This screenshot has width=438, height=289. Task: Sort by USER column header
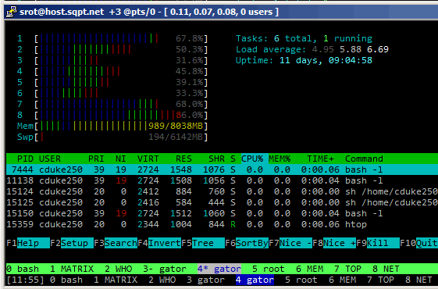tap(50, 159)
